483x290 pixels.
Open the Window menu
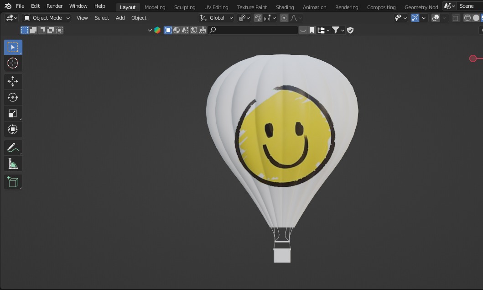point(78,6)
